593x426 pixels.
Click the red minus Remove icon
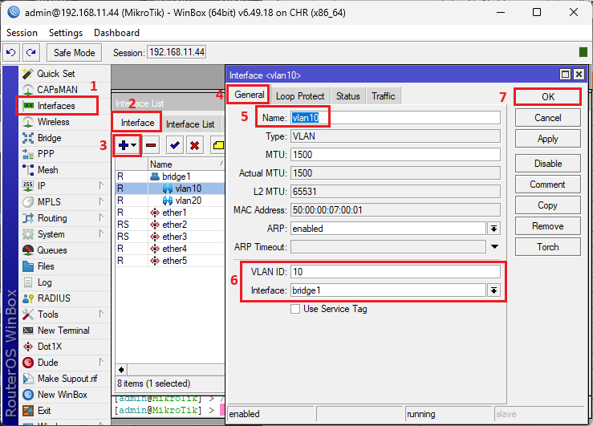point(150,145)
